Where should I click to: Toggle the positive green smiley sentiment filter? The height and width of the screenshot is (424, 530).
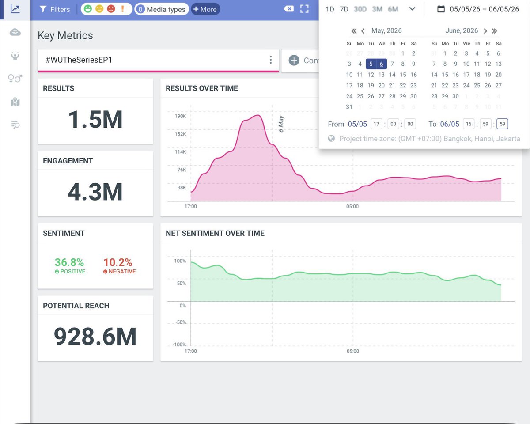click(x=88, y=9)
